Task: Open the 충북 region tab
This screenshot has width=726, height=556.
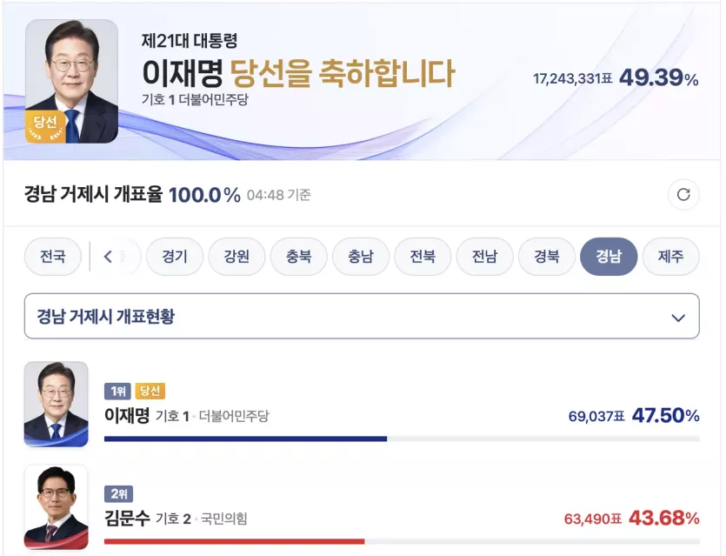Action: [x=298, y=256]
